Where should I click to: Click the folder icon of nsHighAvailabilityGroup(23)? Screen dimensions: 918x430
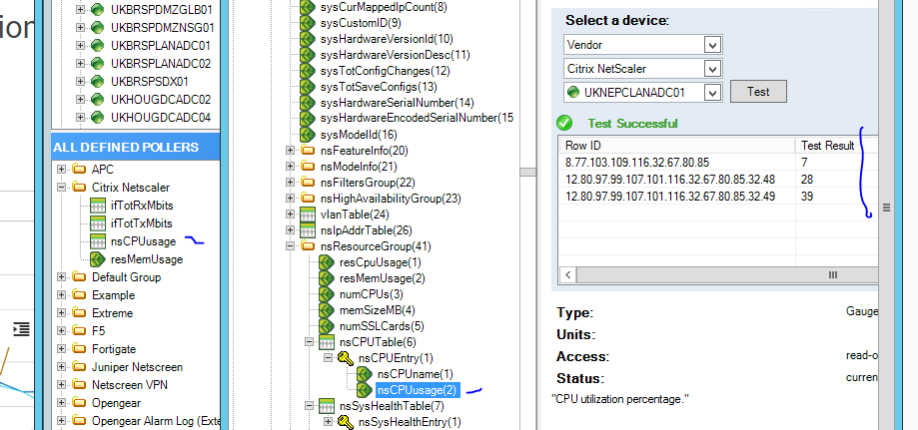click(x=308, y=199)
